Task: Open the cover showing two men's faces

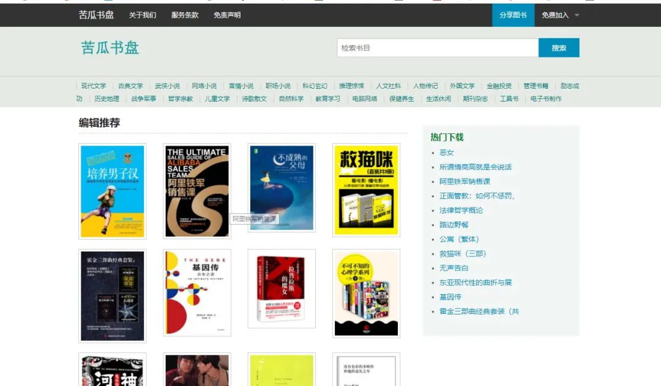Action: coord(197,369)
